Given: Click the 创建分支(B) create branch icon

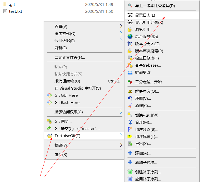Looking at the screenshot, I should (130, 129).
